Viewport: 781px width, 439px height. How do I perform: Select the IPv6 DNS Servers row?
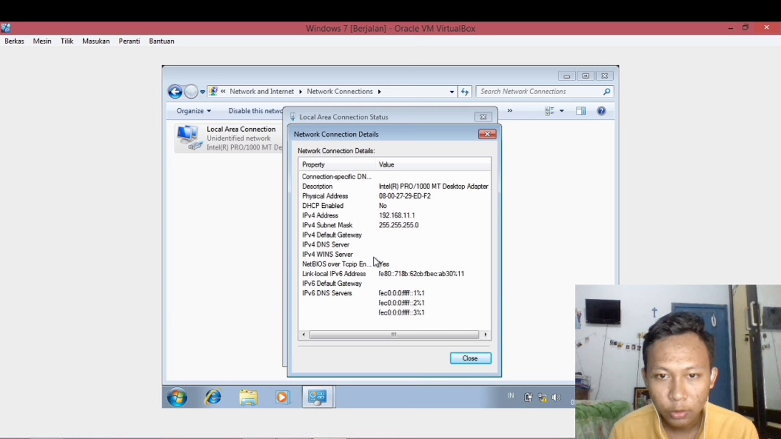[394, 294]
